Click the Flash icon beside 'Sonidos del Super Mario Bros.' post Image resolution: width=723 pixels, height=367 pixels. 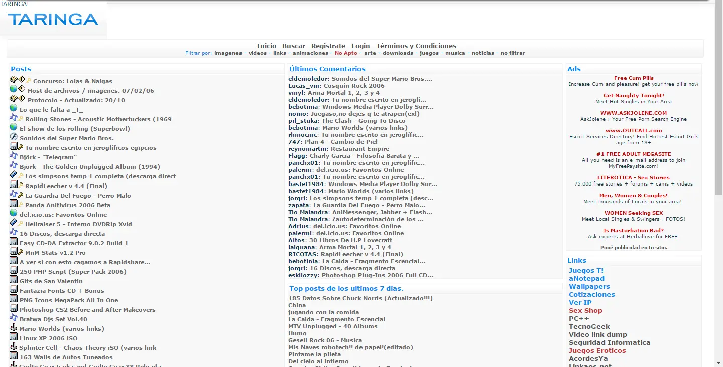pos(14,137)
